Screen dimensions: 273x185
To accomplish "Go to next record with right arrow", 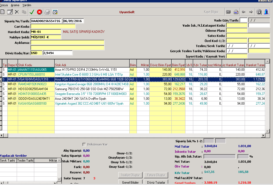I will coord(251,12).
